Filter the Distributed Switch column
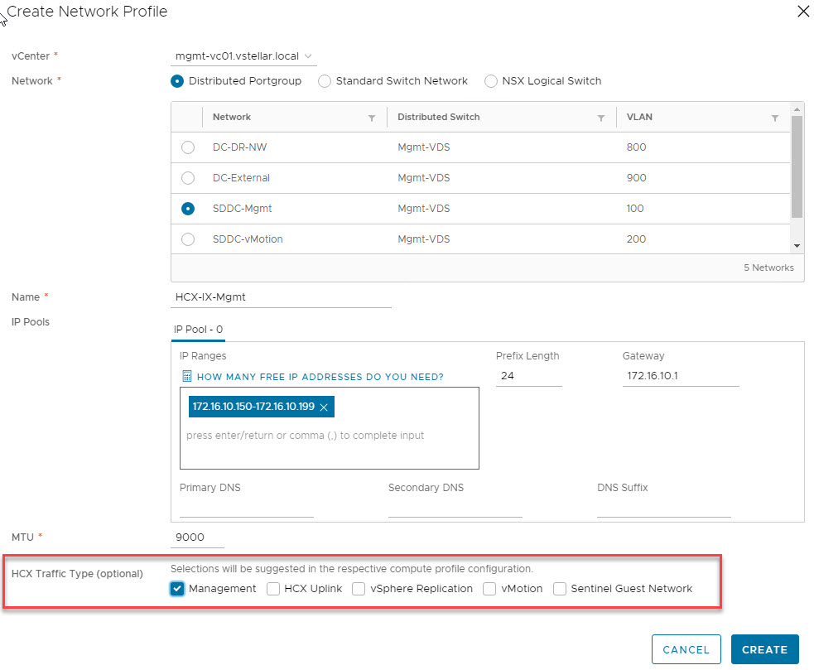The height and width of the screenshot is (670, 814). pyautogui.click(x=601, y=118)
